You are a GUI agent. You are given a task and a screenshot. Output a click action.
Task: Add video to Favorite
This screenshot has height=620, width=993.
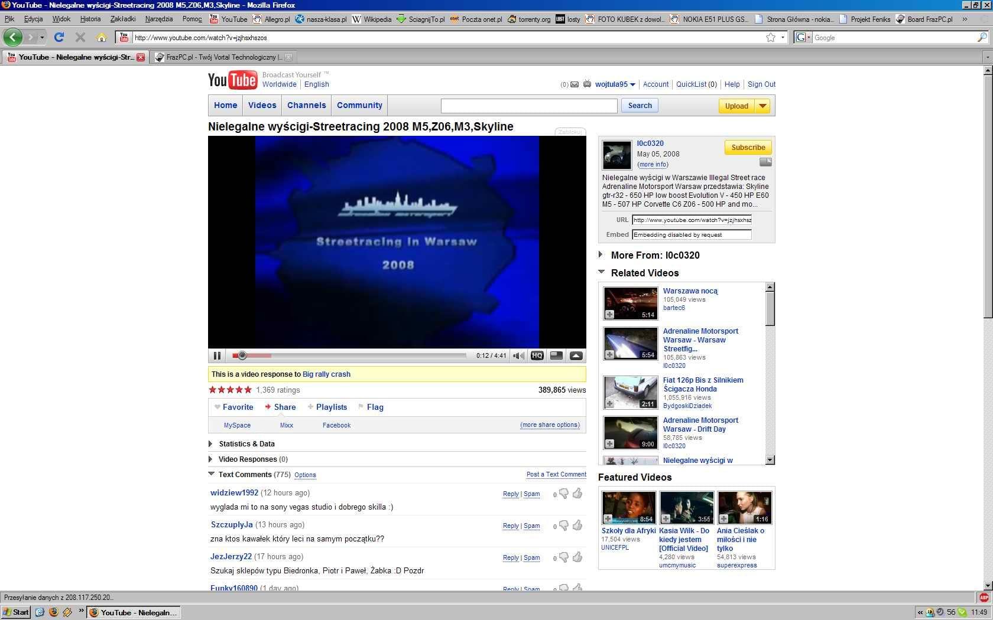[233, 407]
